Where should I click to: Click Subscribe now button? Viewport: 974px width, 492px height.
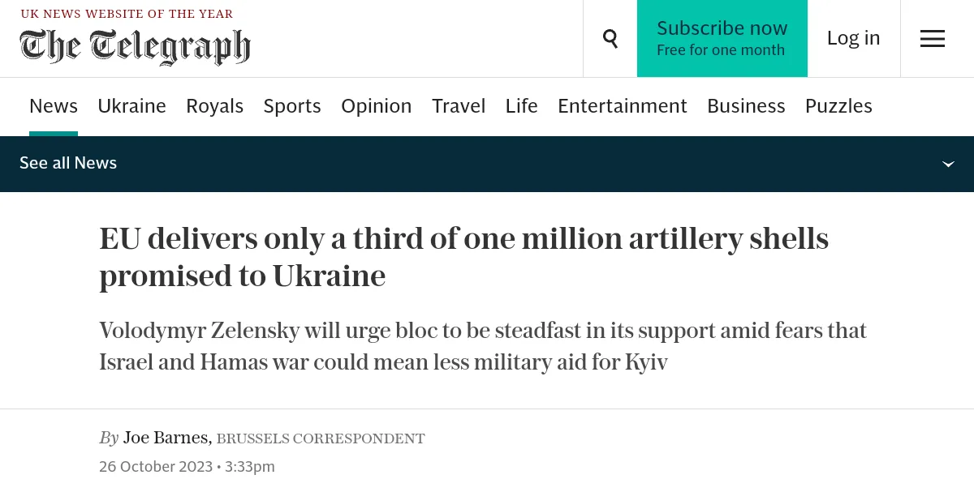click(722, 38)
